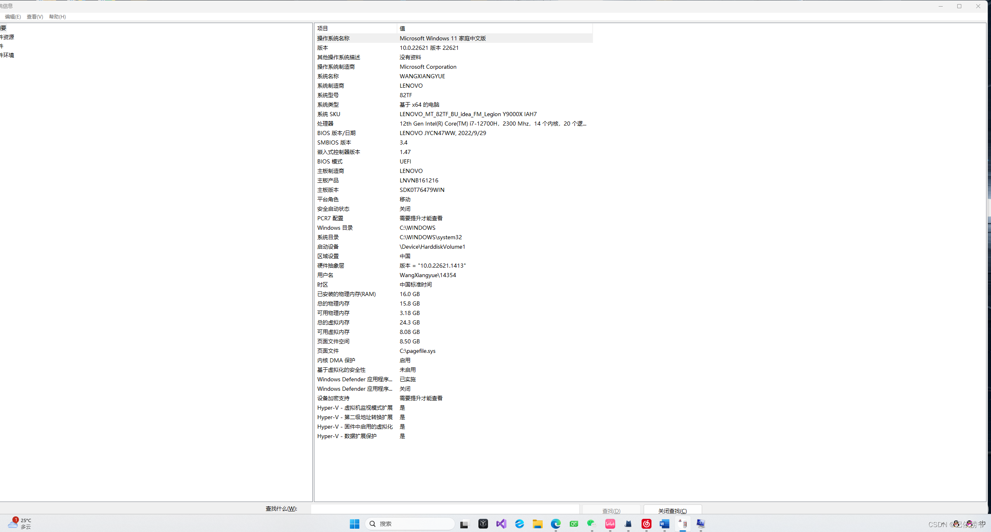Switch to Word from the taskbar
This screenshot has height=532, width=991.
pos(664,524)
